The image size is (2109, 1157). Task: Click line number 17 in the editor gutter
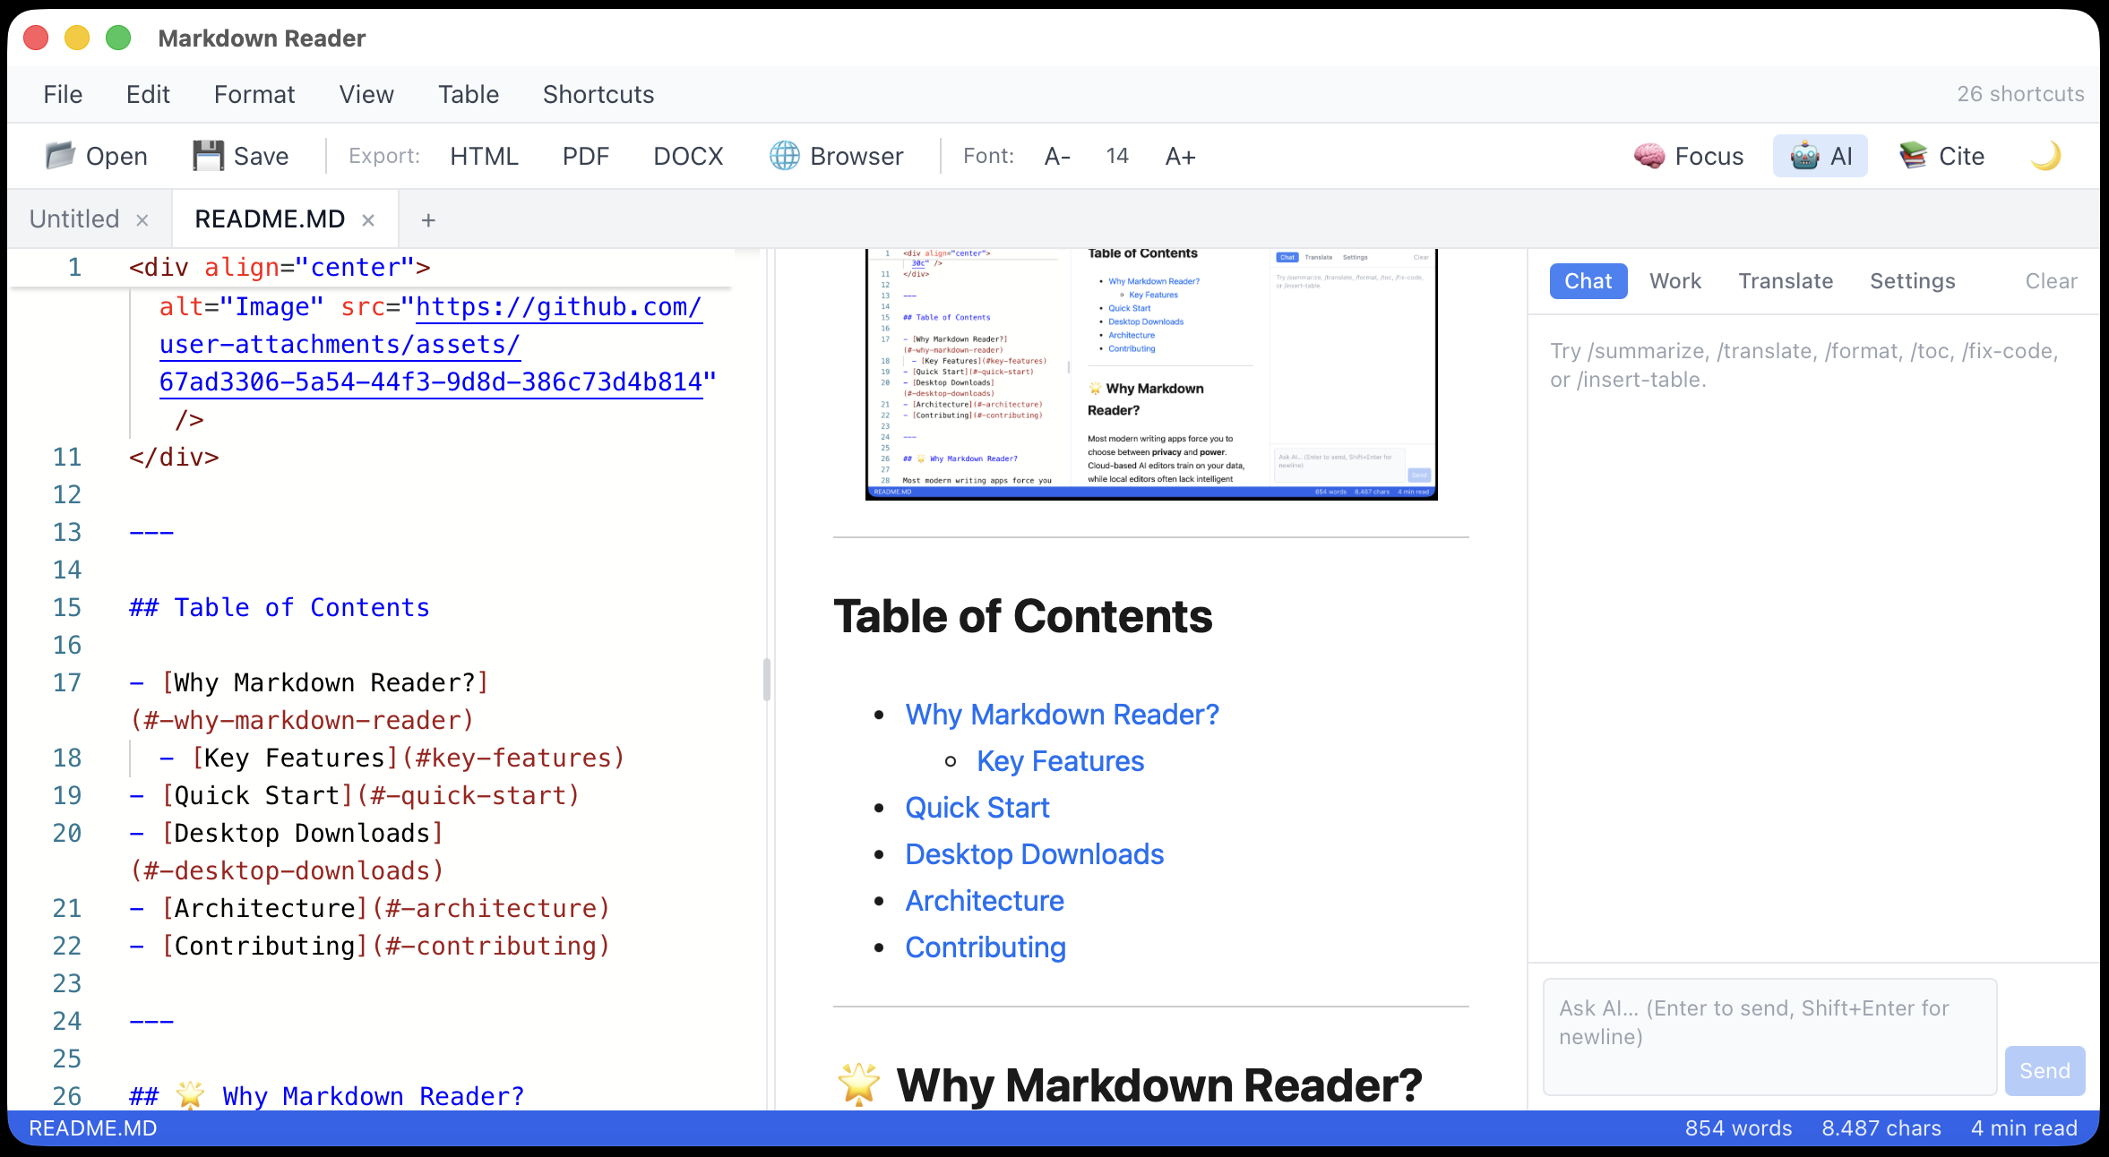click(x=67, y=682)
